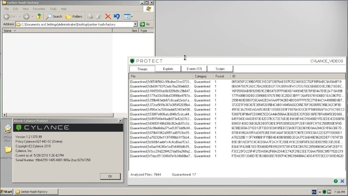348x196 pixels.
Task: Sort threats by Category column header
Action: coord(203,76)
